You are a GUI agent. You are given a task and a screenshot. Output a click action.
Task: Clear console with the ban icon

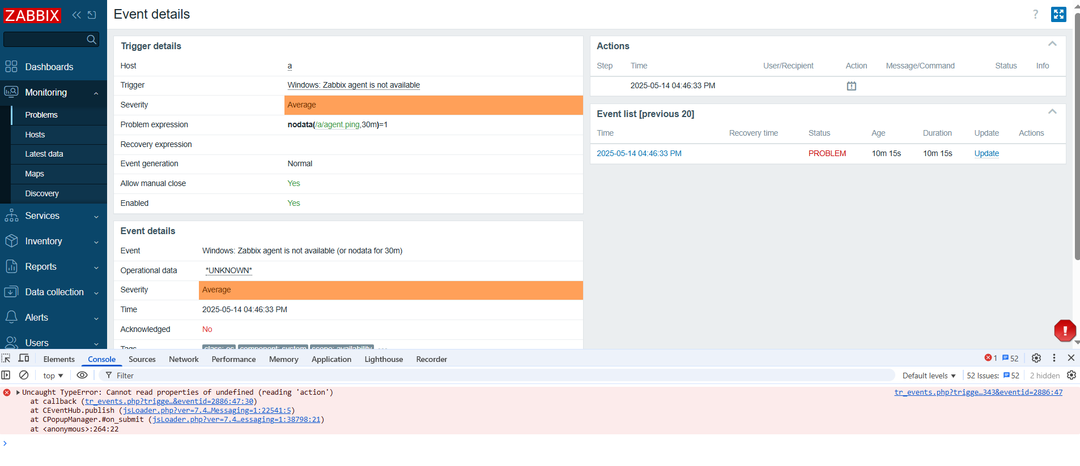click(x=24, y=375)
